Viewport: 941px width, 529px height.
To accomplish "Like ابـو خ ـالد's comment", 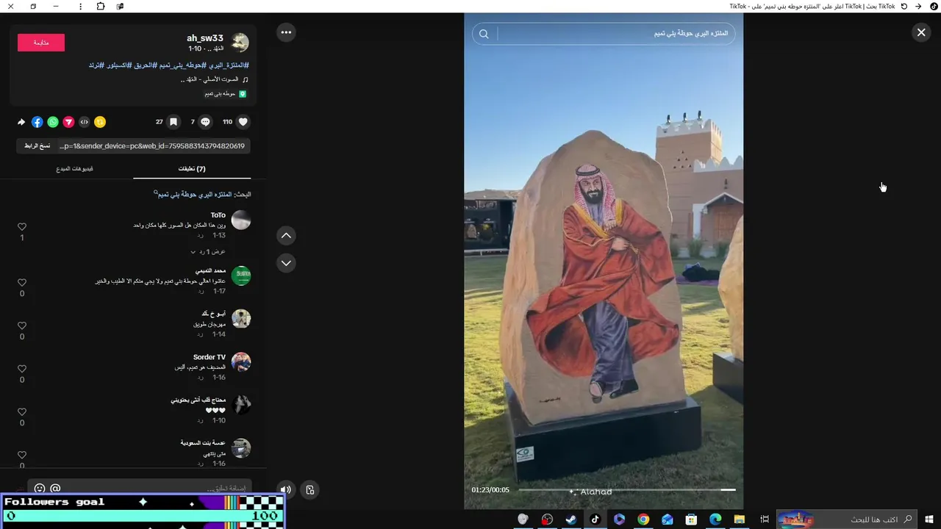I will pyautogui.click(x=22, y=325).
